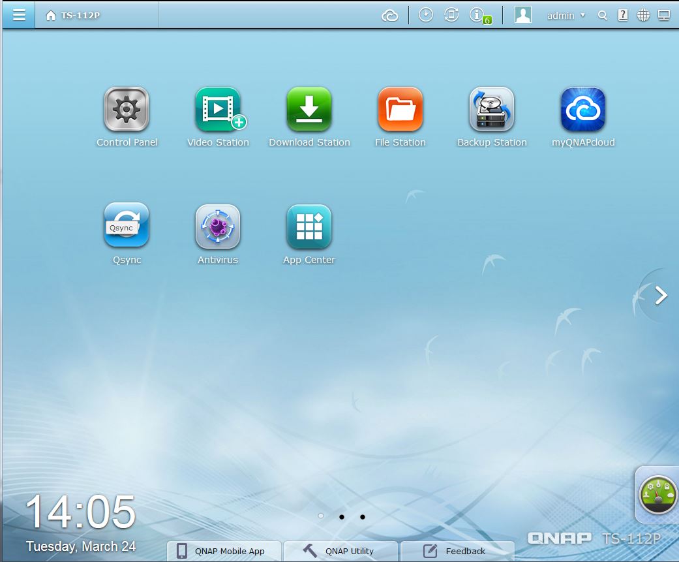Open the Feedback tab
The image size is (679, 562).
click(x=457, y=551)
